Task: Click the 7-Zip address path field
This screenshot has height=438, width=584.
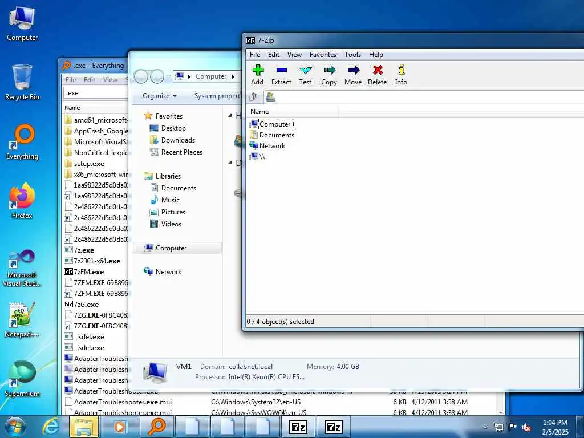Action: 424,97
